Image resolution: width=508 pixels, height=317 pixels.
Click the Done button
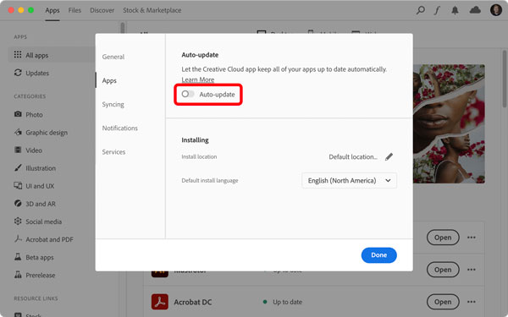point(378,255)
